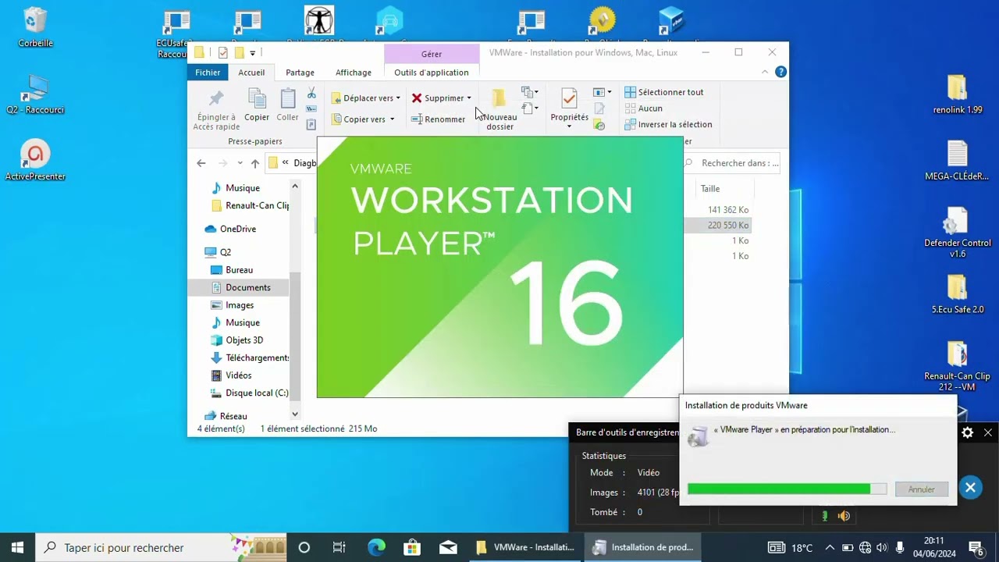Click Épingler à Accès rapide pin icon
999x562 pixels.
[x=216, y=99]
